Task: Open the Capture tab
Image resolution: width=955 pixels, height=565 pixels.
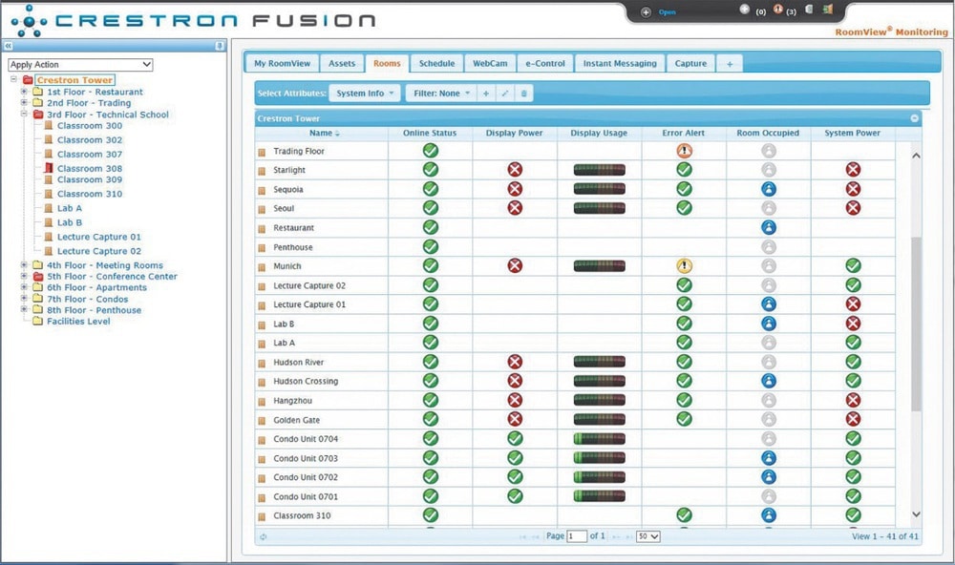Action: (x=690, y=63)
